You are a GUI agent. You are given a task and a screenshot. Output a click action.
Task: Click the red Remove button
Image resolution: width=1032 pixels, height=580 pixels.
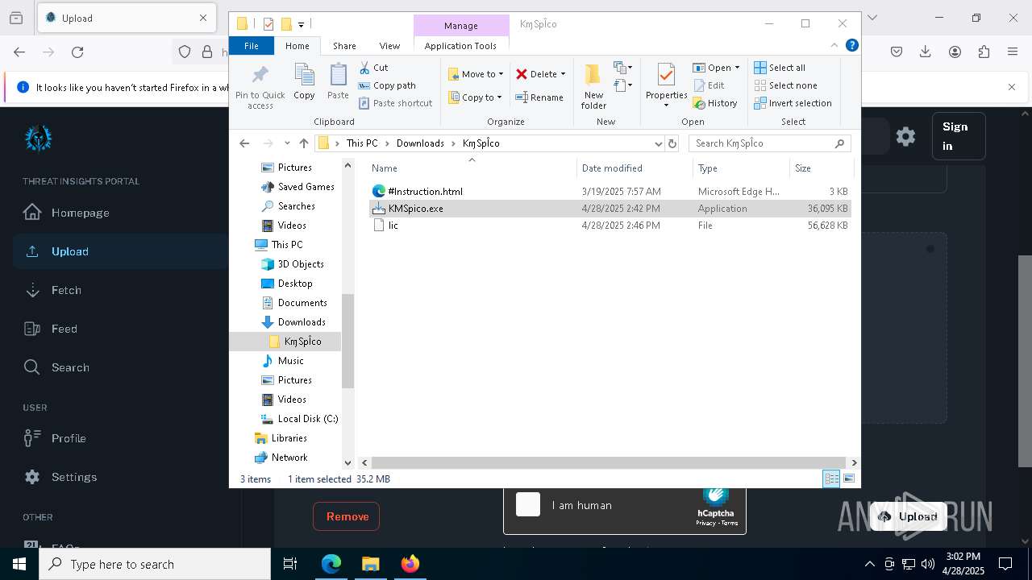(347, 516)
